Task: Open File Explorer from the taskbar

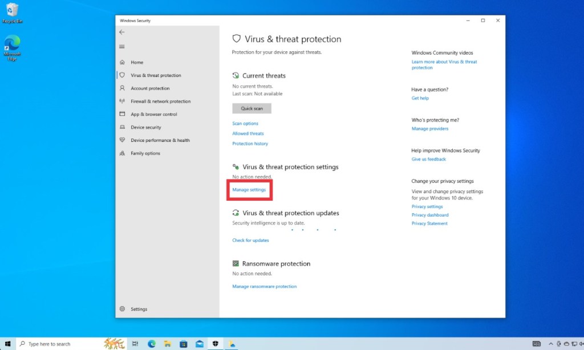Action: (x=168, y=344)
